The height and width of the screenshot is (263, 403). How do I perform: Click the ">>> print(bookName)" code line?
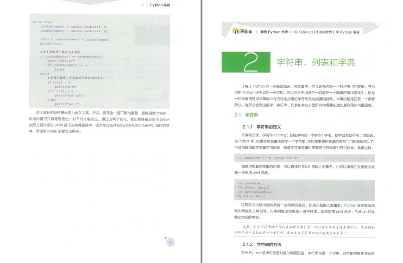255,192
